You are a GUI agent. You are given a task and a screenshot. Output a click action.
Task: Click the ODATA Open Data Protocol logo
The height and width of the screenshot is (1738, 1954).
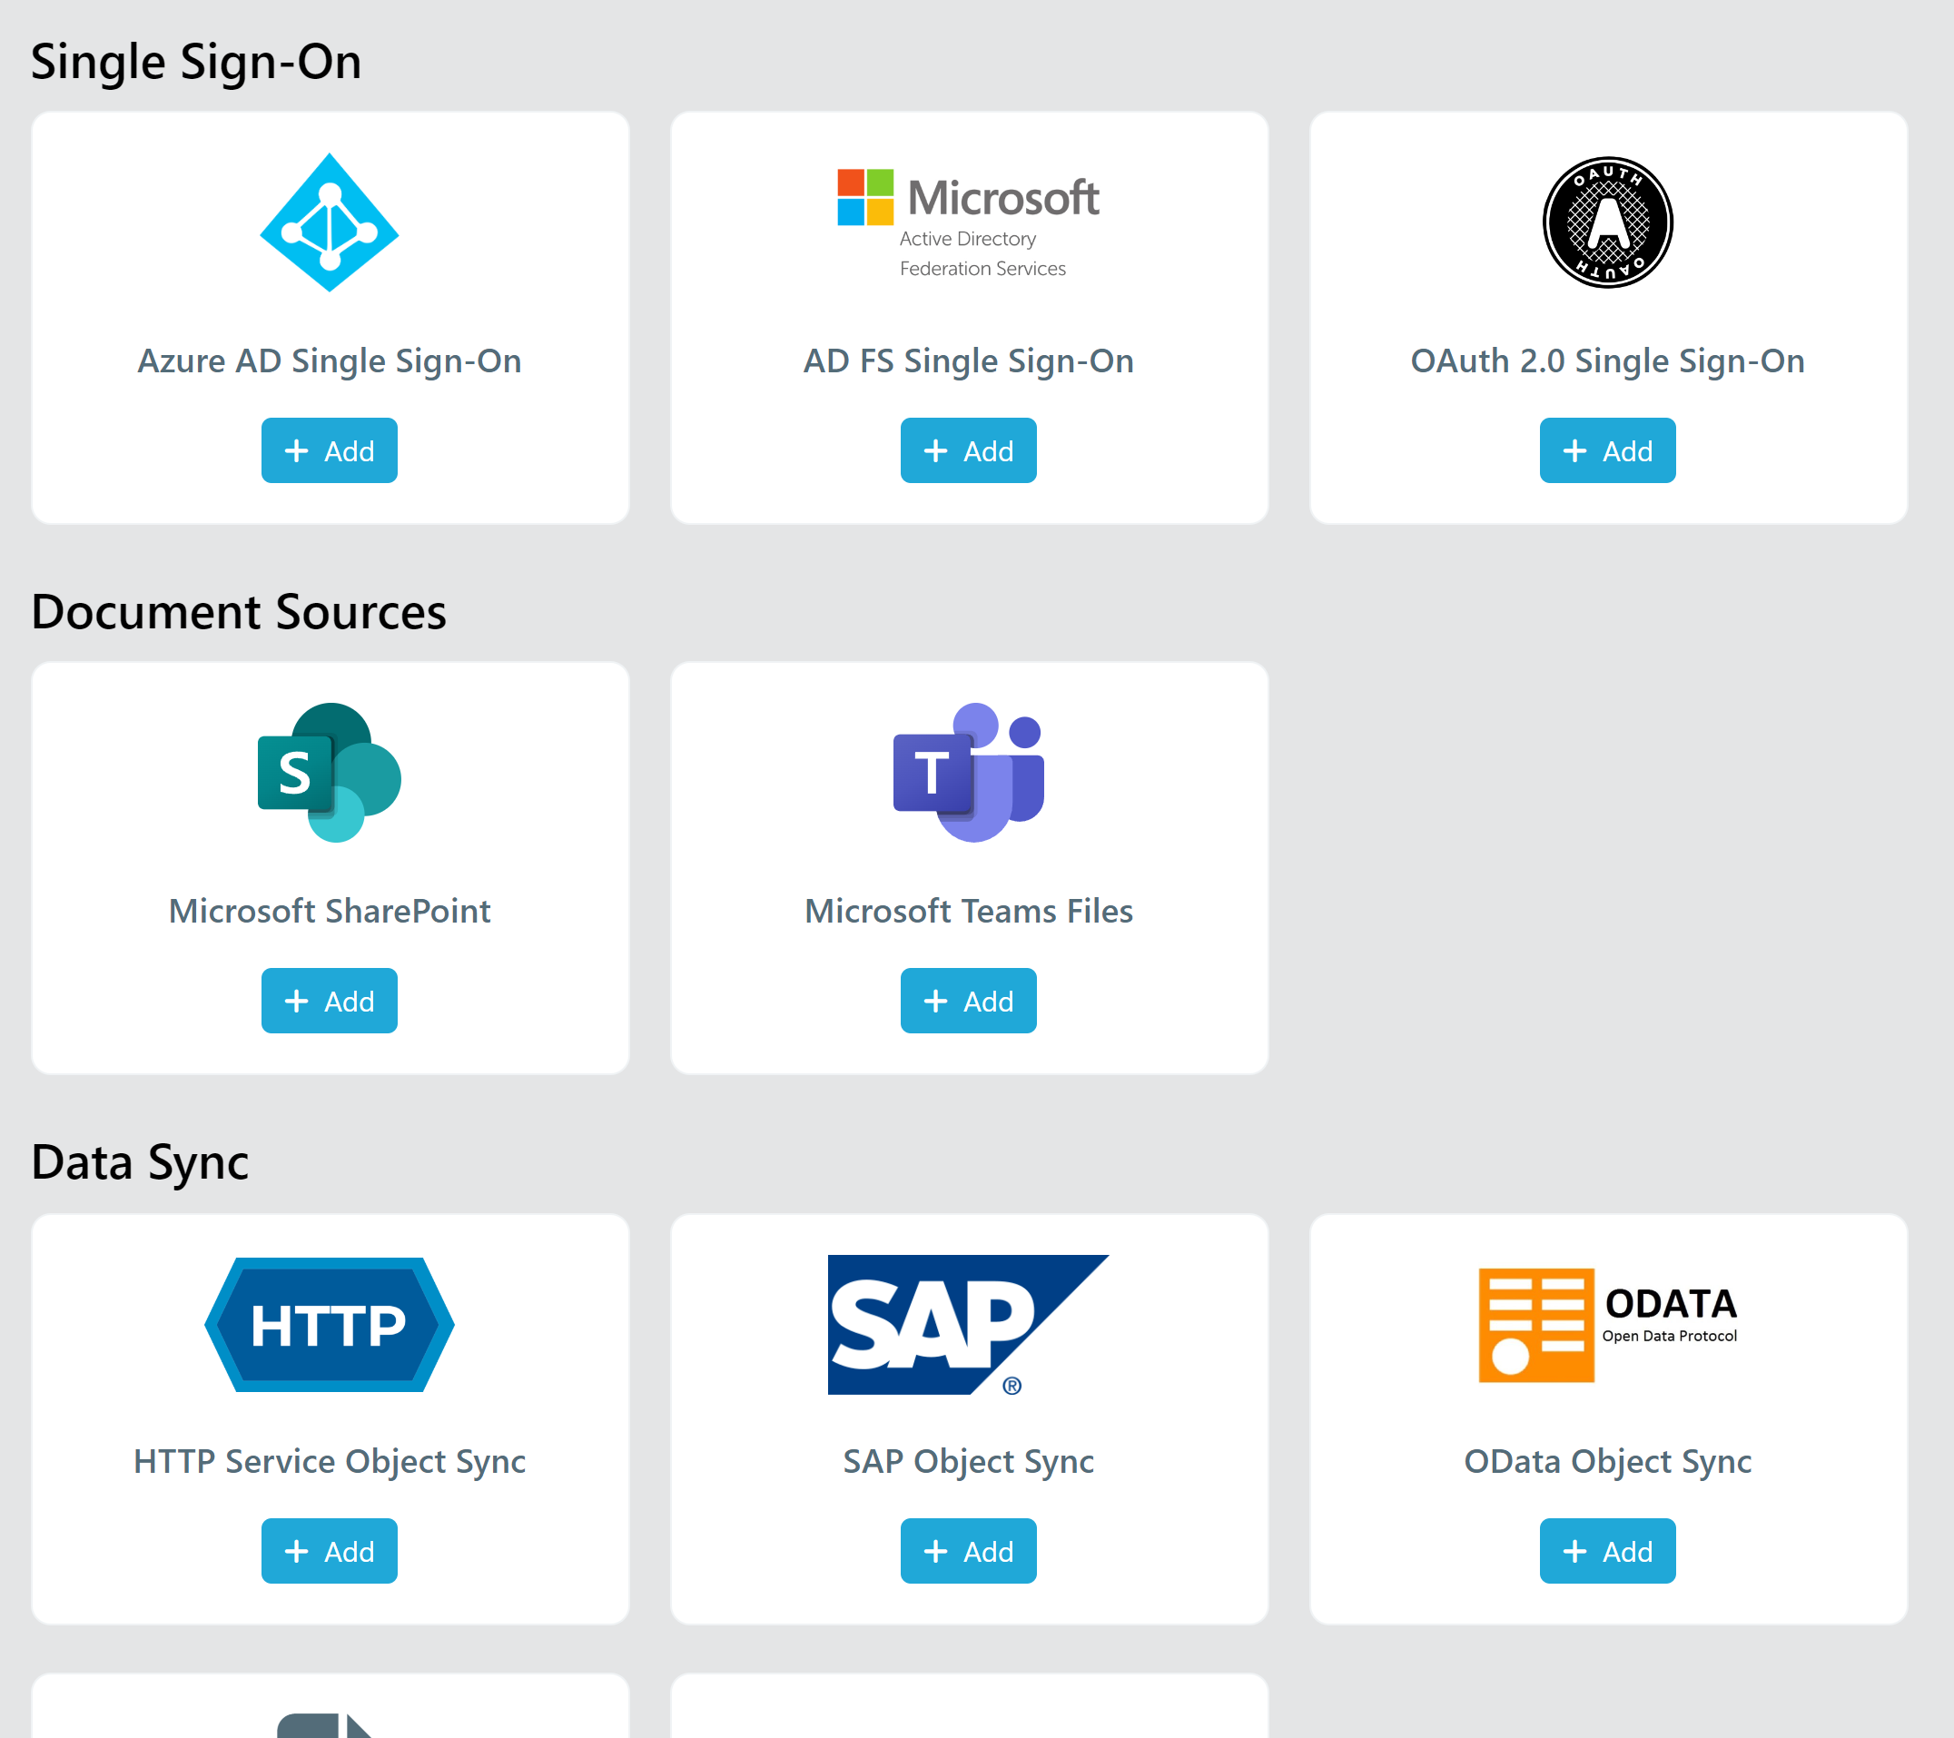(x=1607, y=1325)
